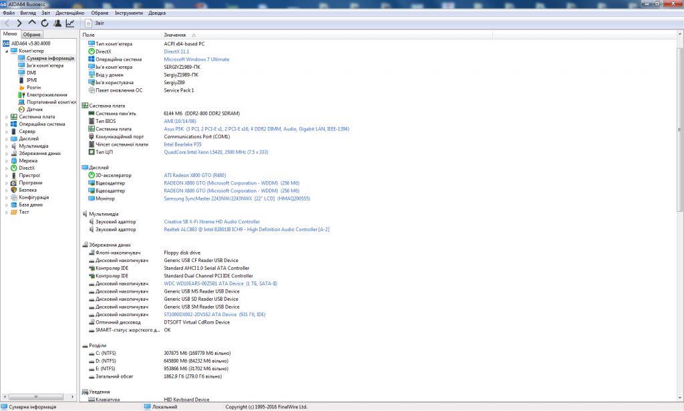
Task: Click the Електроживлення power icon in tree
Action: pyautogui.click(x=21, y=95)
